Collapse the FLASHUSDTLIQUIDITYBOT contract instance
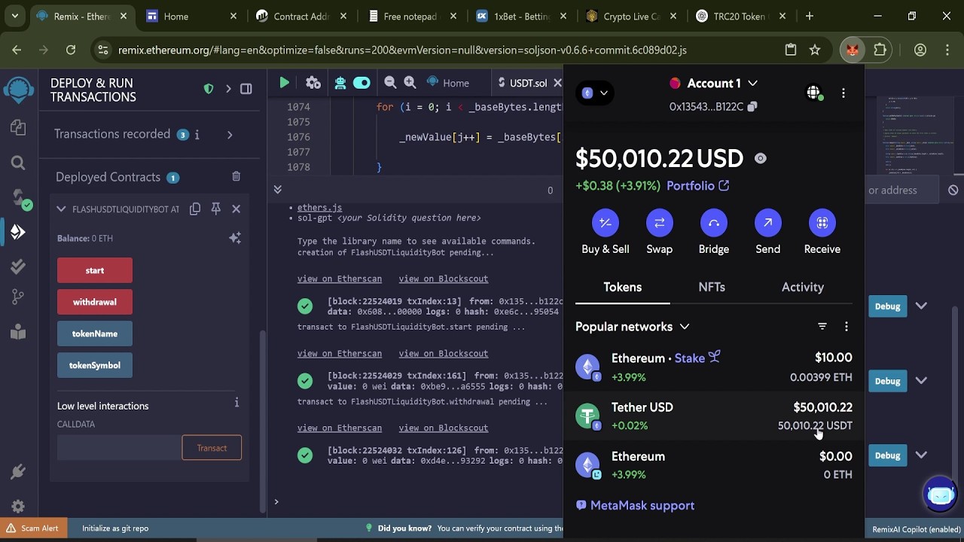The width and height of the screenshot is (964, 542). 61,209
